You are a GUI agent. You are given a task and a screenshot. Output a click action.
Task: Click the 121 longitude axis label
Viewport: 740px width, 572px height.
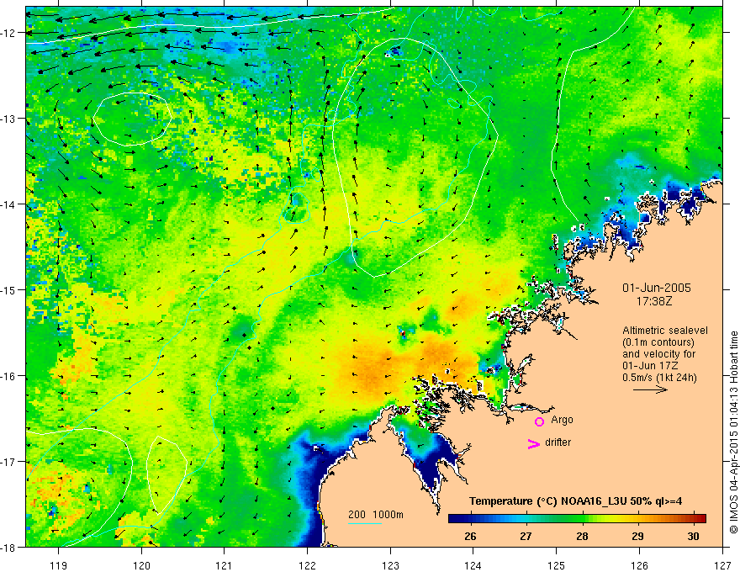pos(225,565)
